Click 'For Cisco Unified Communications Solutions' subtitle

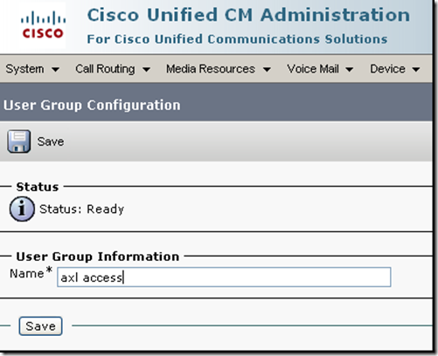(x=237, y=39)
